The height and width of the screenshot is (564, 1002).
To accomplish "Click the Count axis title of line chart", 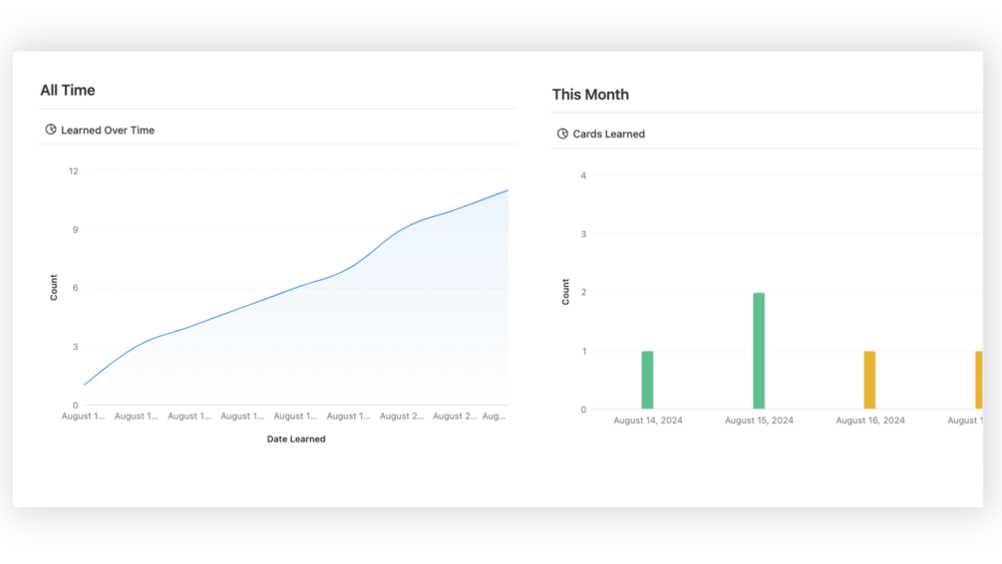I will 54,287.
